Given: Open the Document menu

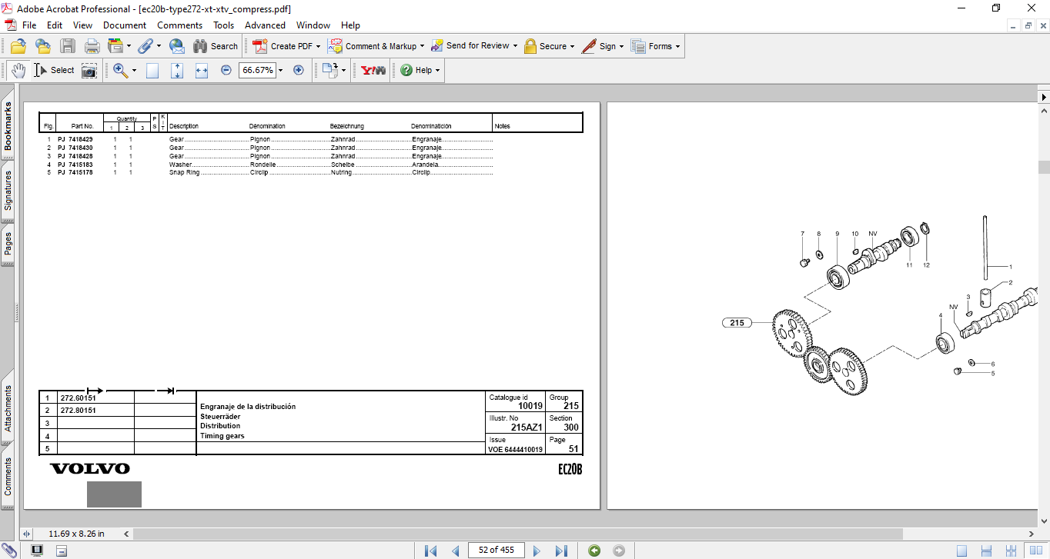Looking at the screenshot, I should [125, 25].
